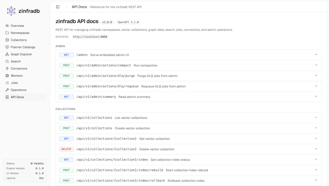Click the /api/v1/collections/{collection}/index/rebuild path
Viewport: 329px width, 186px height.
(120, 170)
